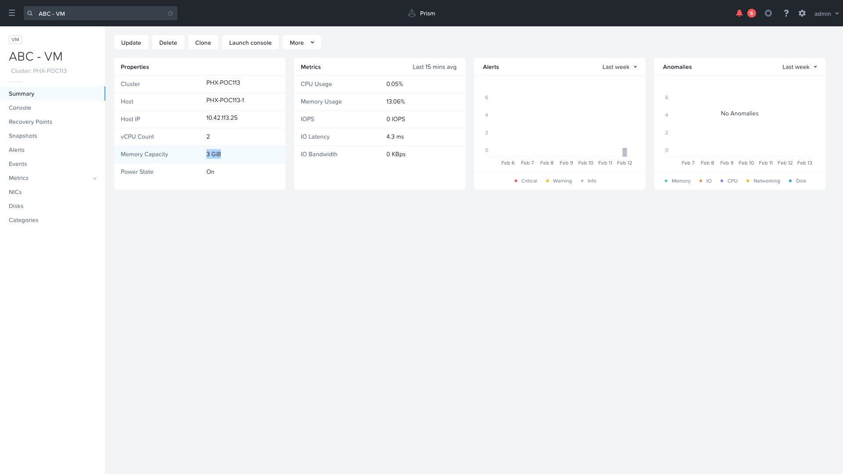Open Metrics in the sidebar
This screenshot has height=474, width=843.
(x=52, y=178)
